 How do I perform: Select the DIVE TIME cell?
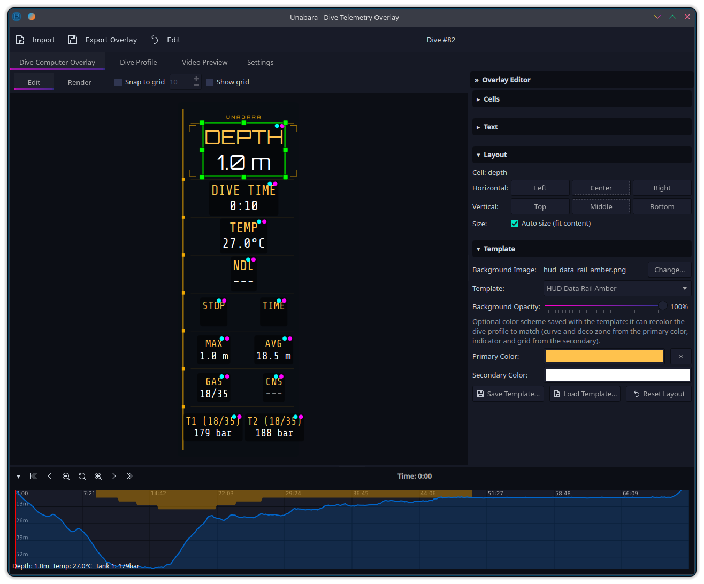coord(243,198)
